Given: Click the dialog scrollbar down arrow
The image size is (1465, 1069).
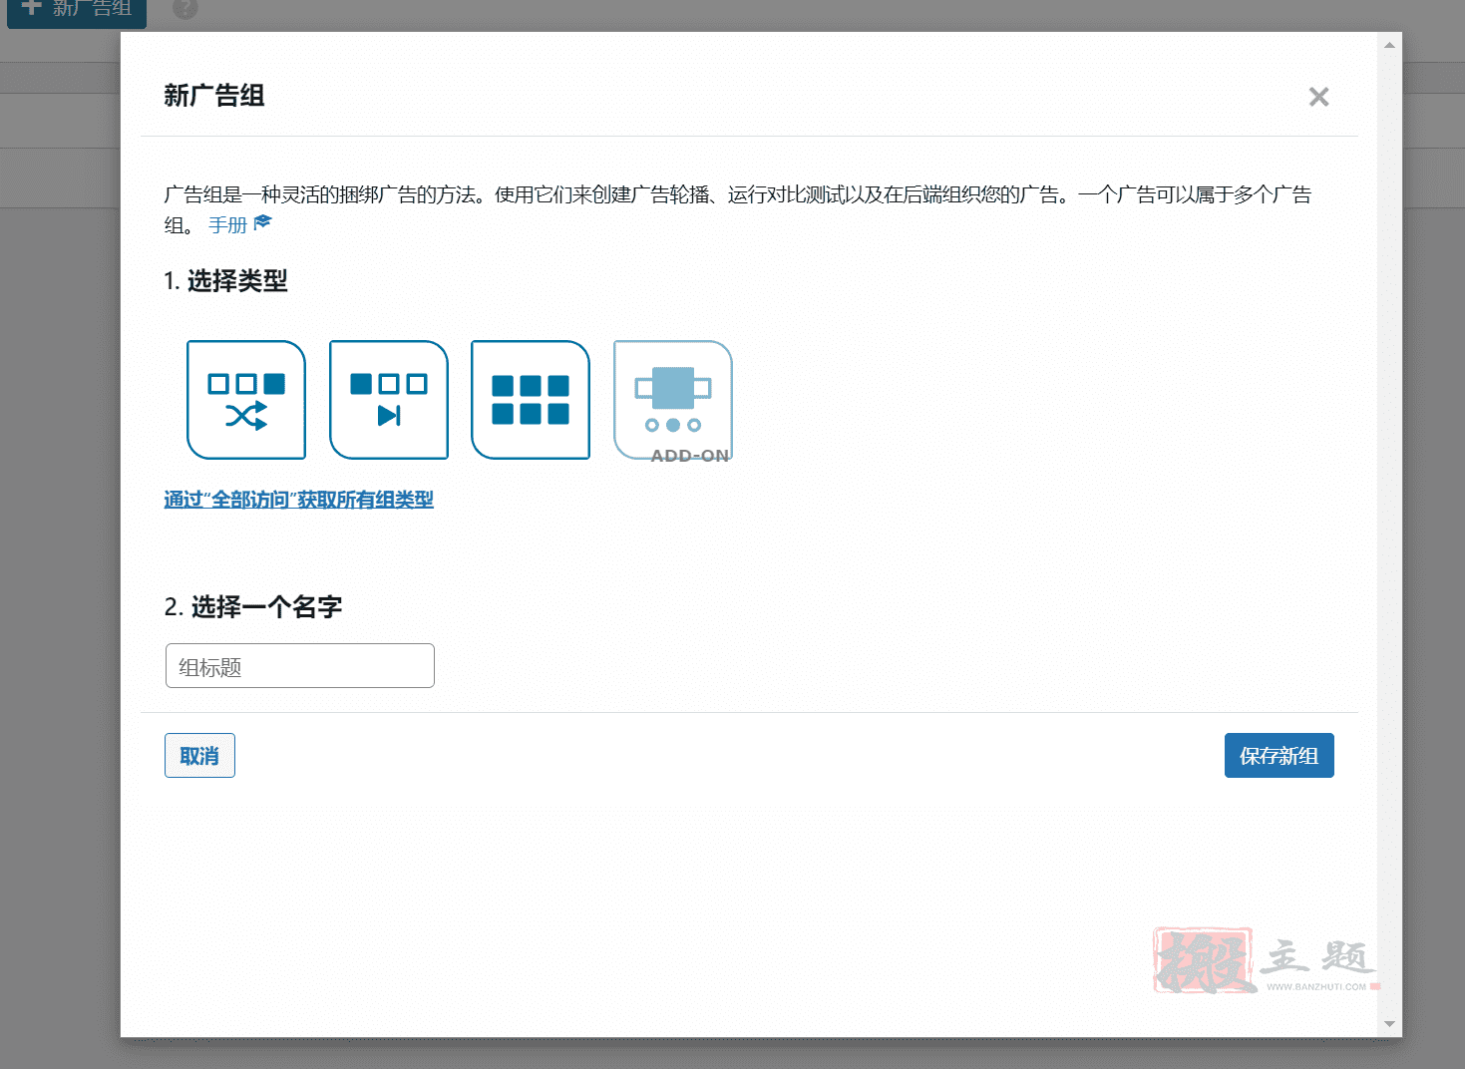Looking at the screenshot, I should (x=1389, y=1024).
